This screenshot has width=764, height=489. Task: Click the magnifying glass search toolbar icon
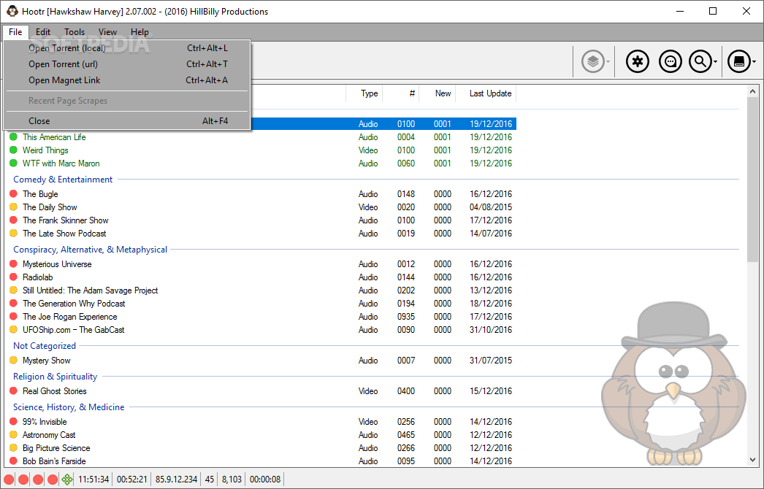click(700, 61)
